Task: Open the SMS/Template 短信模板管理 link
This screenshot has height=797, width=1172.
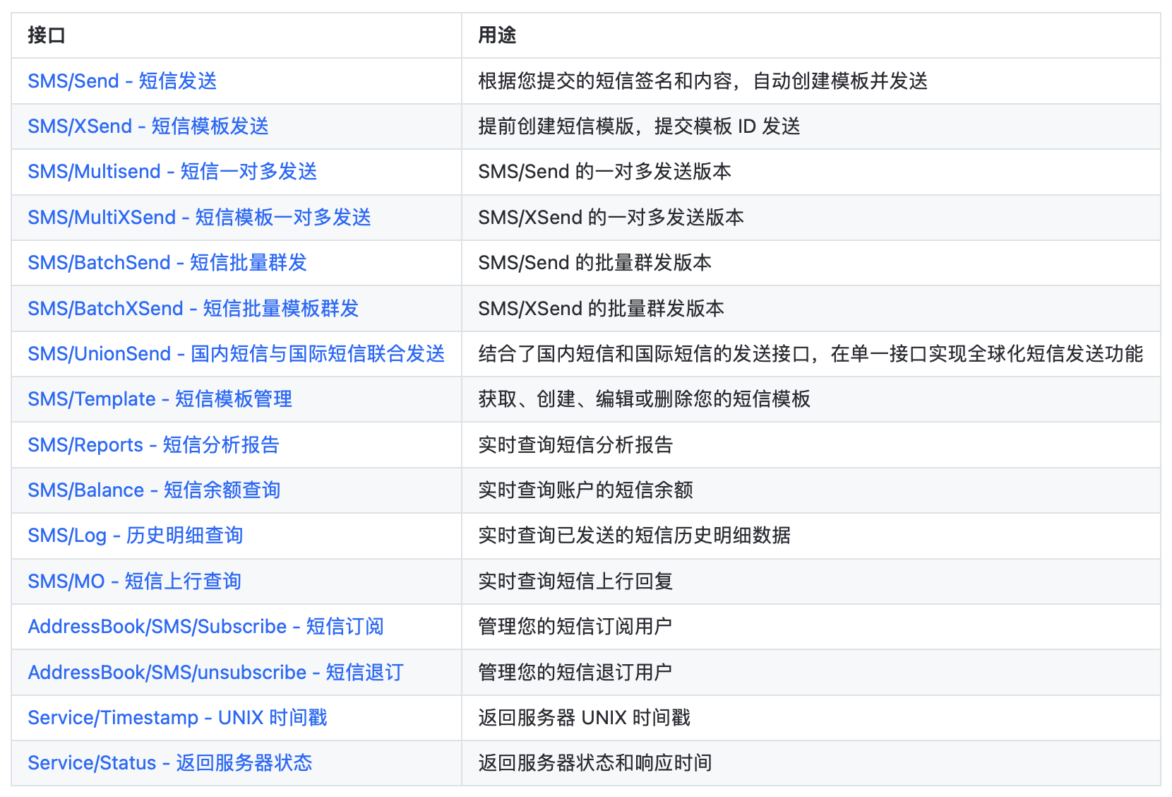Action: tap(160, 399)
